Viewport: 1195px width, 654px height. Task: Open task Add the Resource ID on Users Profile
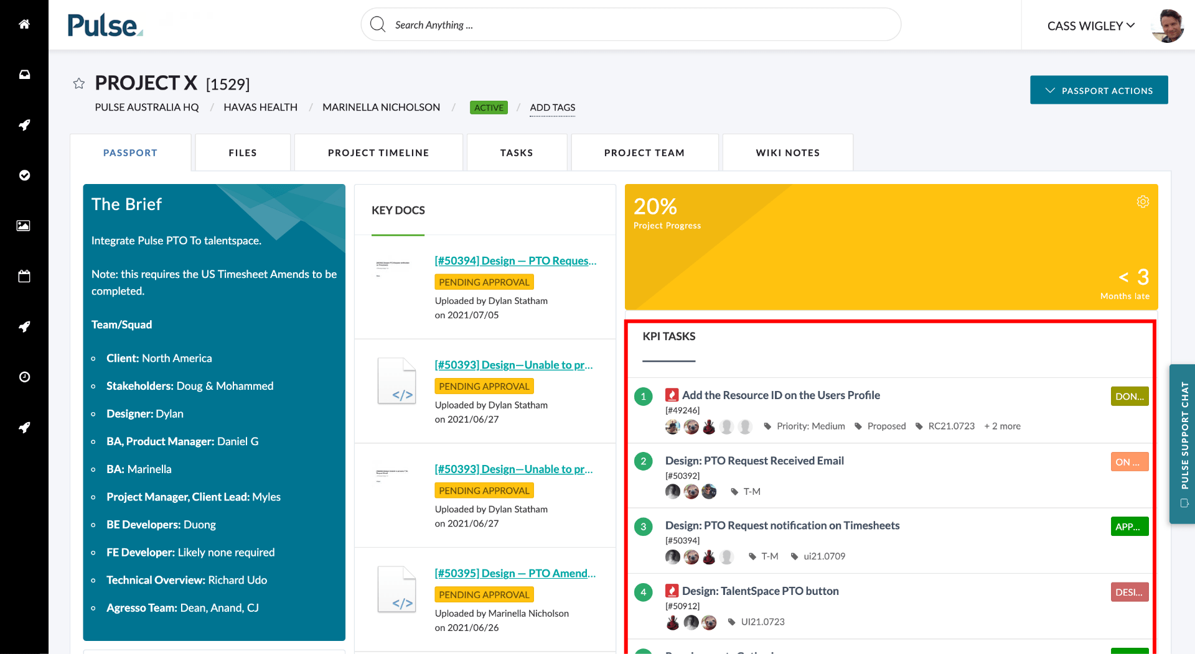point(781,395)
